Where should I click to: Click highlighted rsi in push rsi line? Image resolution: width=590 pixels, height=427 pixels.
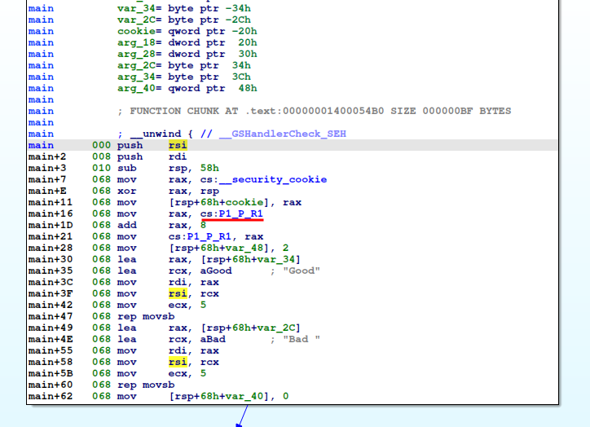[x=177, y=145]
